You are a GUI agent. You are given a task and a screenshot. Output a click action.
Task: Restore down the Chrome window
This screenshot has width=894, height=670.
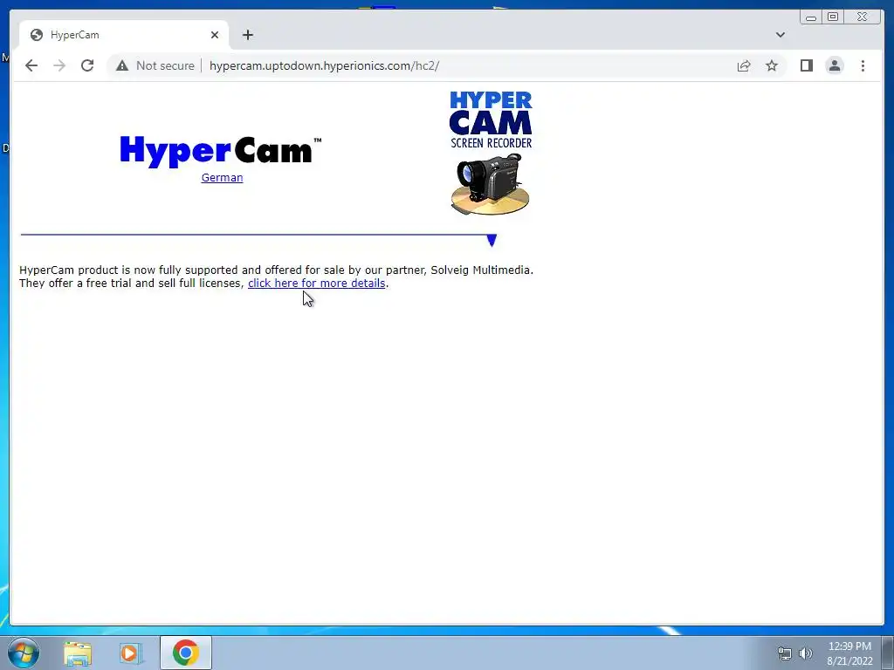point(833,17)
